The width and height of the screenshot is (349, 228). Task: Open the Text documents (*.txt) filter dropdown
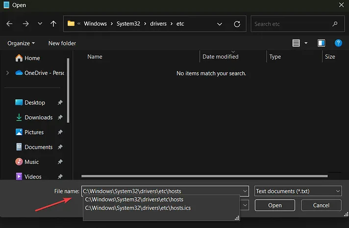point(298,191)
